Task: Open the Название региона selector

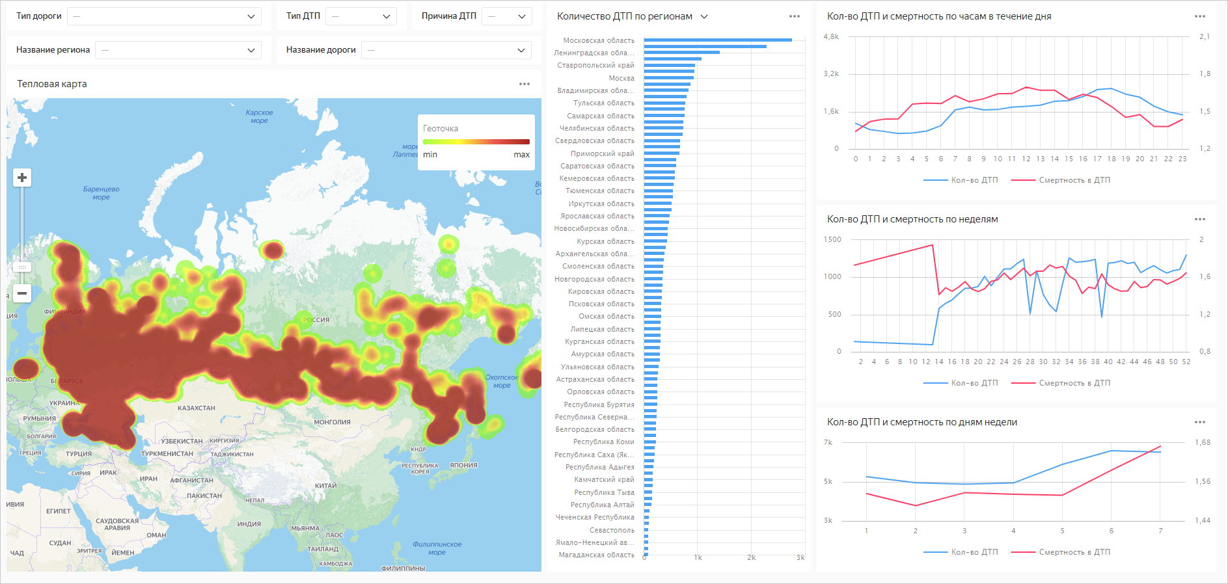Action: (x=178, y=50)
